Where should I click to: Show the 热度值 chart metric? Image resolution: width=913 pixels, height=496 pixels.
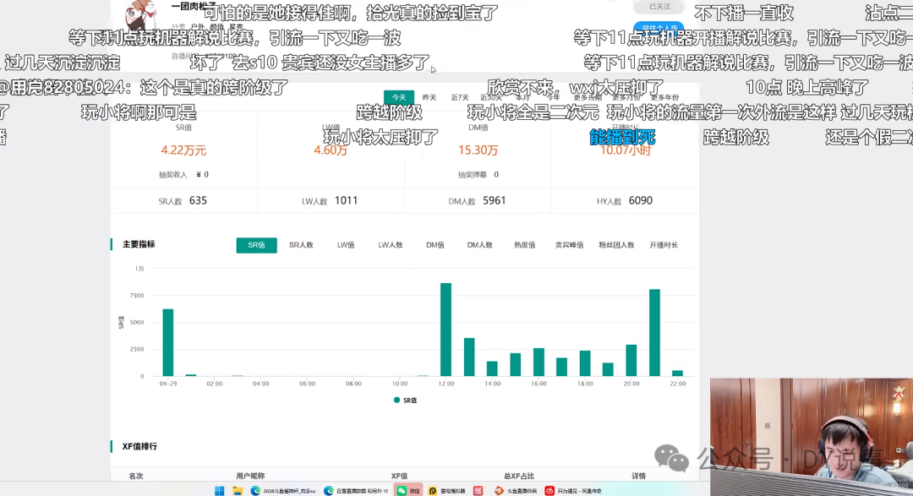coord(525,245)
